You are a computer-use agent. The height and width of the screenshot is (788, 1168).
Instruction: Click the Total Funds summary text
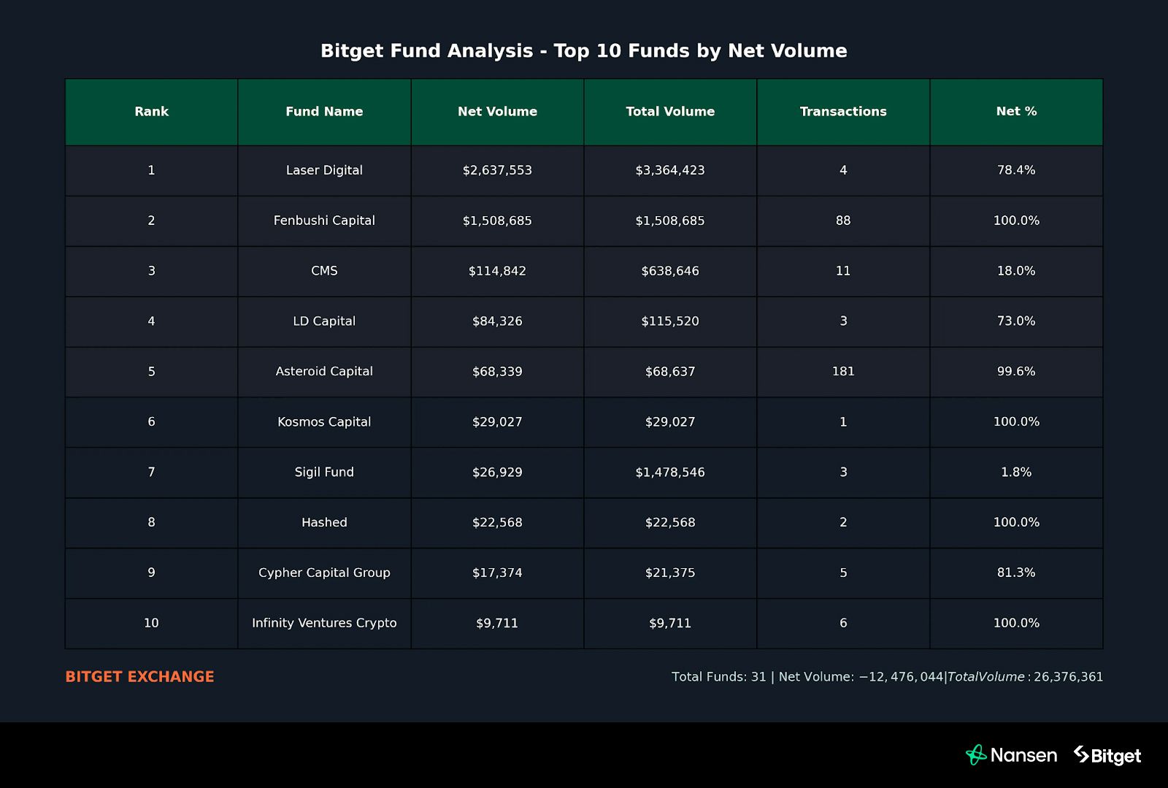[887, 677]
